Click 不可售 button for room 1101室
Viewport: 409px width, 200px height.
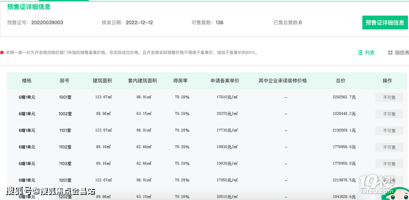coord(389,131)
